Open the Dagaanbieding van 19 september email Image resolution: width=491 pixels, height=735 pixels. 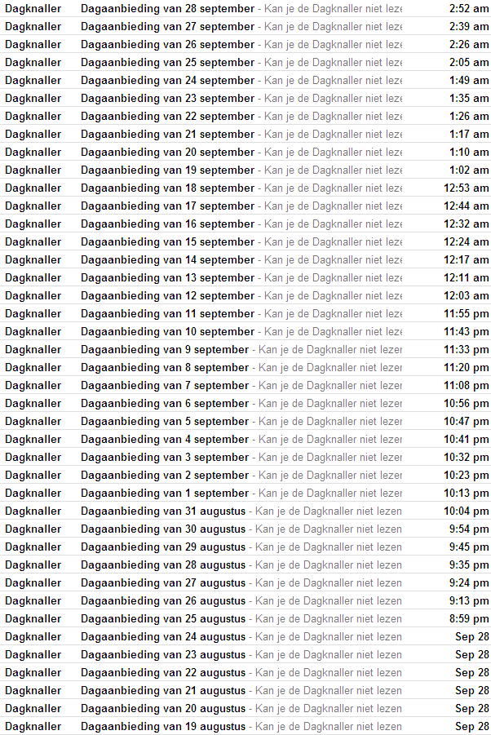245,170
